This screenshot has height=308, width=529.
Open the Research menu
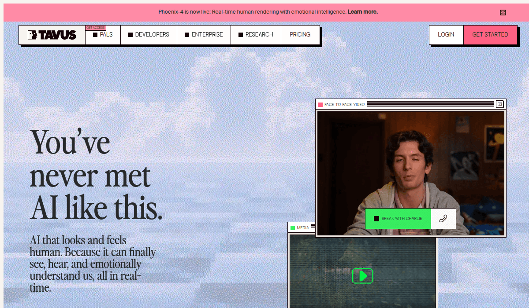click(256, 35)
